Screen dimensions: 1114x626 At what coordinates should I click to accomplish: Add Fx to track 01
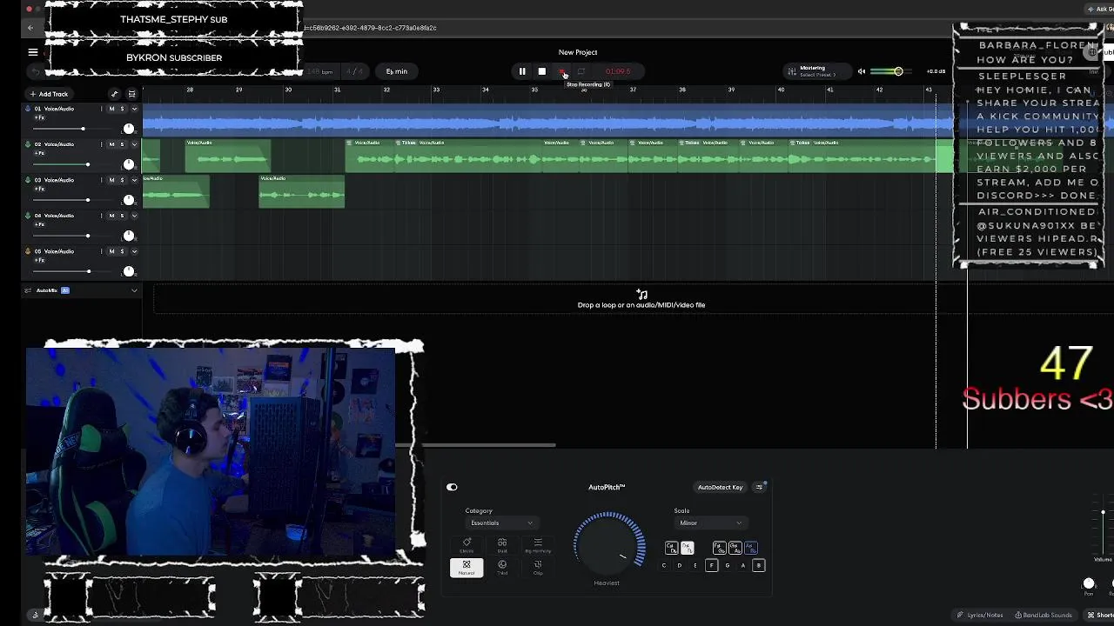(x=39, y=117)
